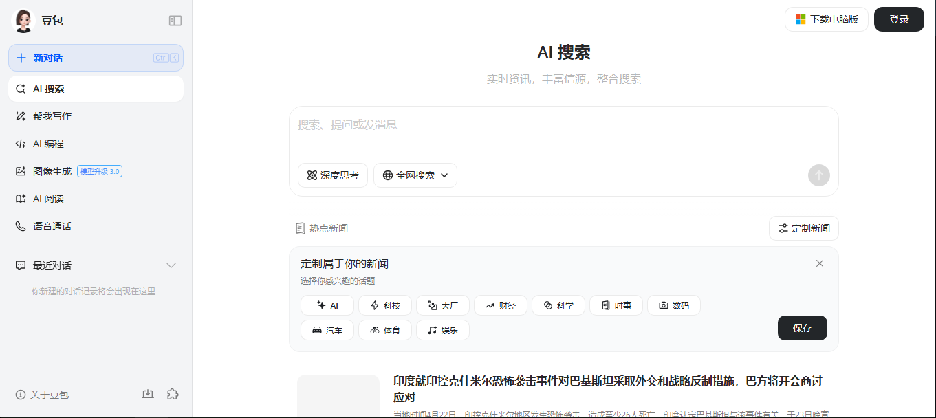Toggle 深度思考 deep thinking mode

pyautogui.click(x=333, y=175)
